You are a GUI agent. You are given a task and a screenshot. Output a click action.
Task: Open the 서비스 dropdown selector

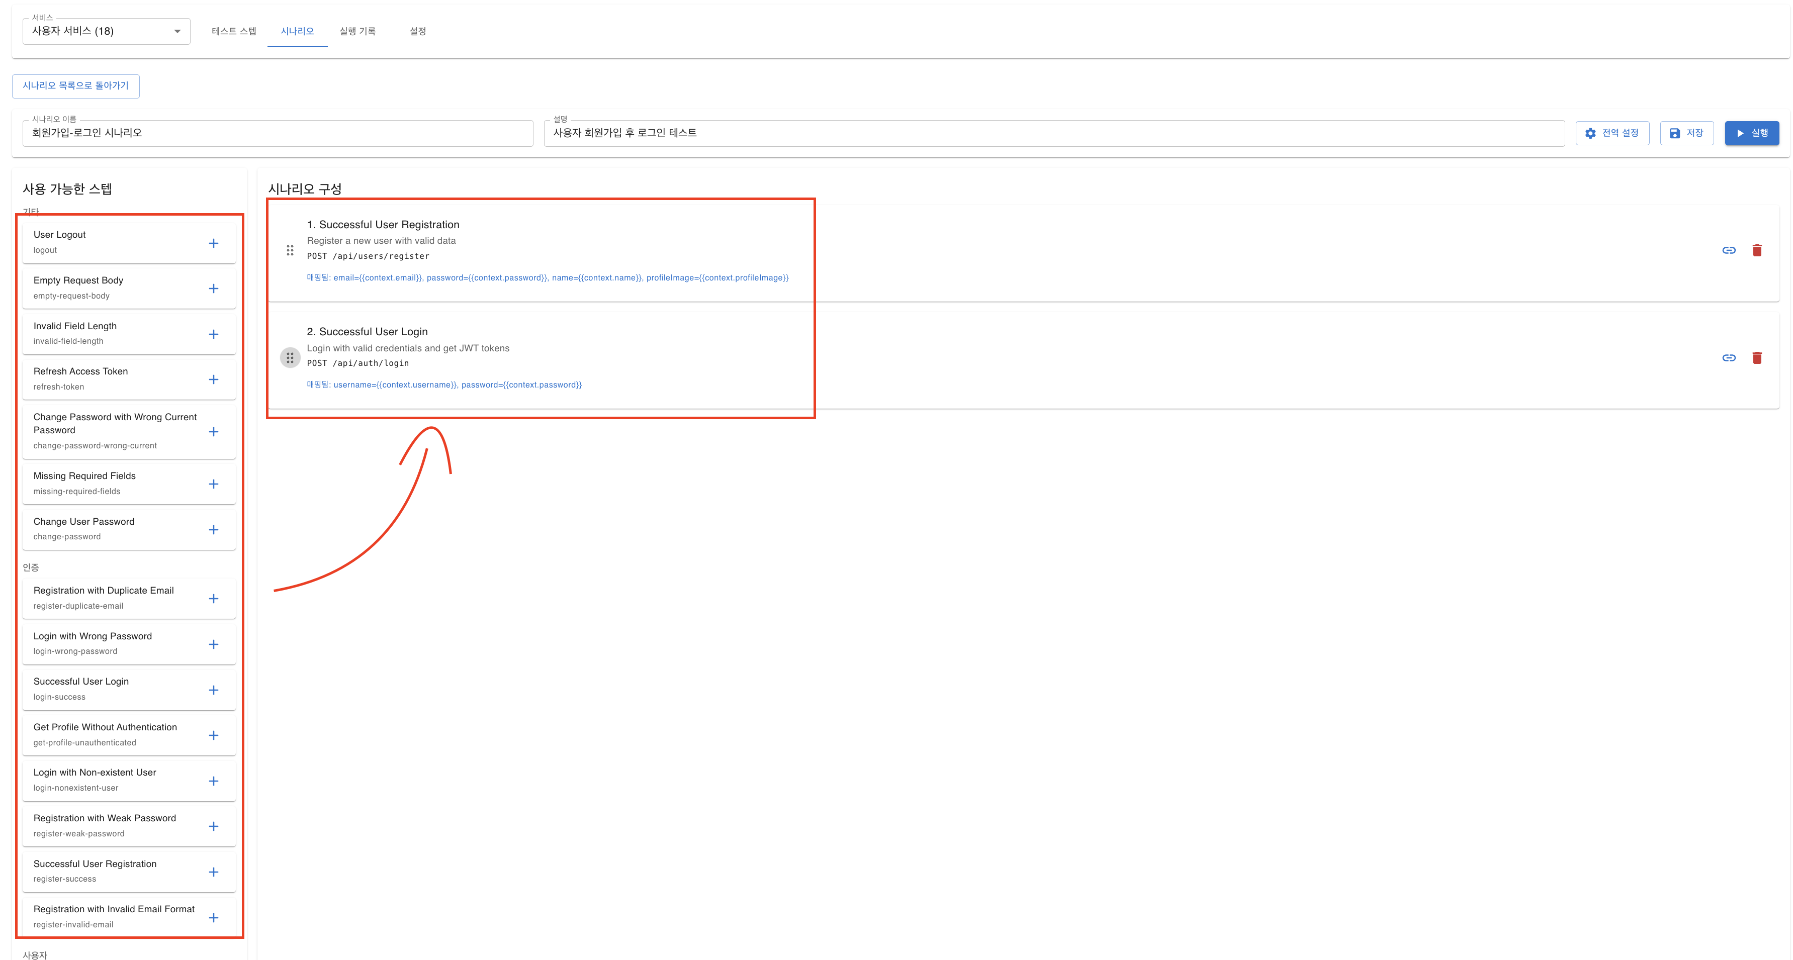click(107, 31)
